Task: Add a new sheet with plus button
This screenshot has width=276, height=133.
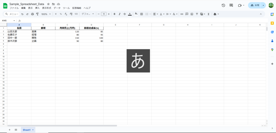Action: [10, 130]
